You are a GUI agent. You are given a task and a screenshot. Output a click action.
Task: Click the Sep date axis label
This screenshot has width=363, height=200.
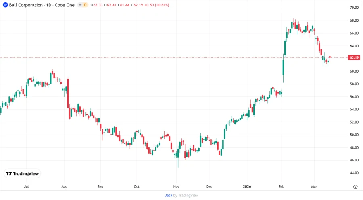tap(100, 186)
